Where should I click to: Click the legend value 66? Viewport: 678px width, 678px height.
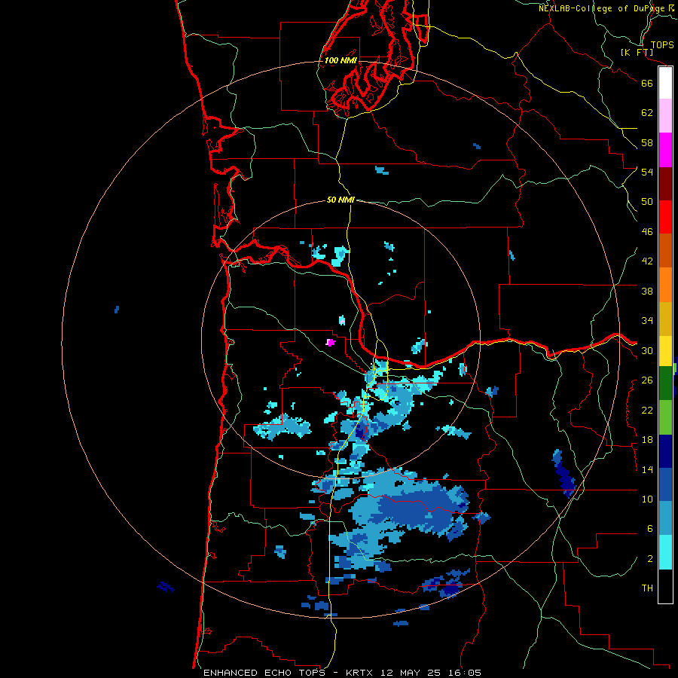[x=647, y=83]
